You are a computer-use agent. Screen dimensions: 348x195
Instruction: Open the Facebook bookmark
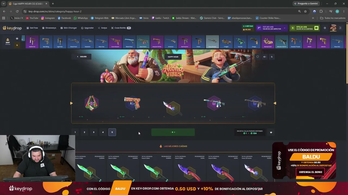tap(64, 18)
